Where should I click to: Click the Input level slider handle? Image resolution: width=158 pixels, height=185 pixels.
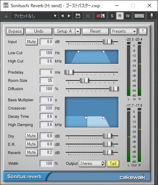pyautogui.click(x=107, y=42)
